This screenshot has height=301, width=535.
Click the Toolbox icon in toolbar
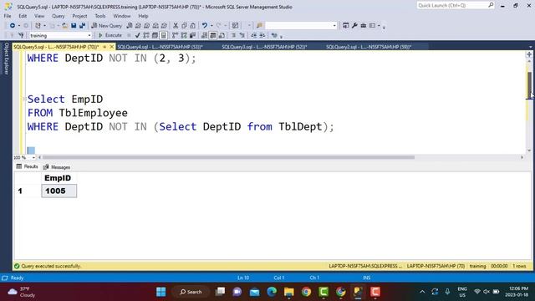coord(364,26)
